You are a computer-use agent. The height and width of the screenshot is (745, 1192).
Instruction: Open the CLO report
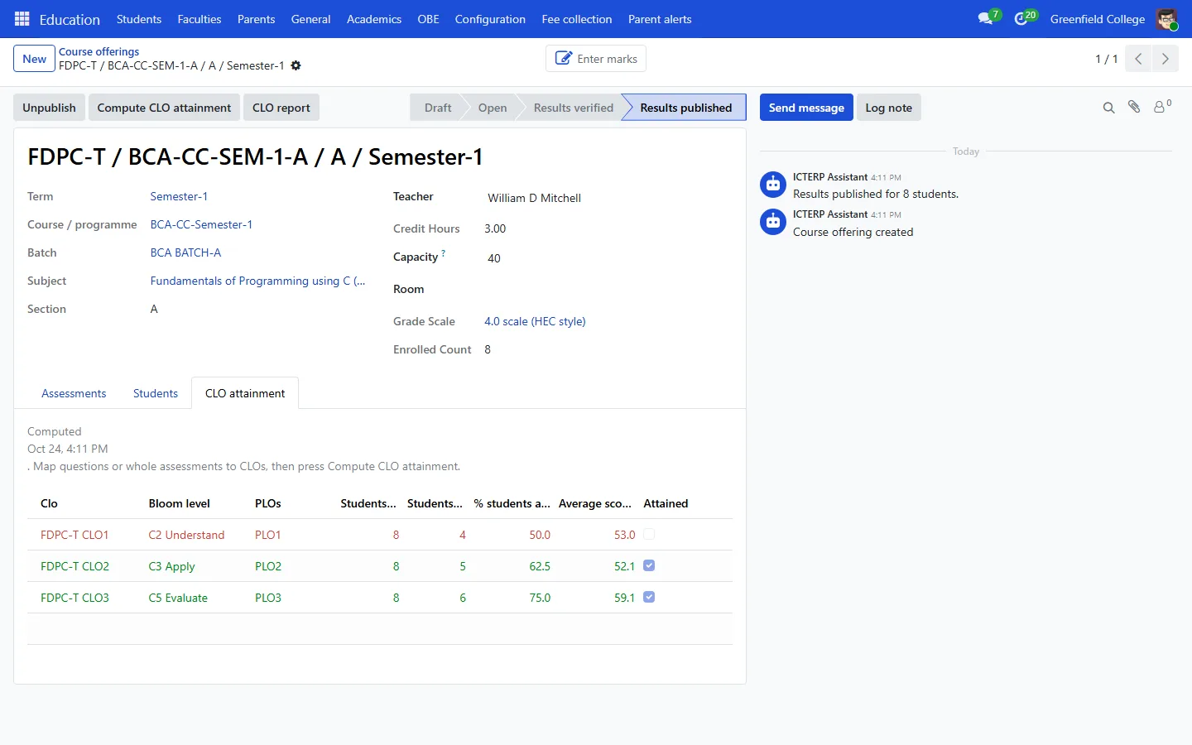click(x=281, y=108)
